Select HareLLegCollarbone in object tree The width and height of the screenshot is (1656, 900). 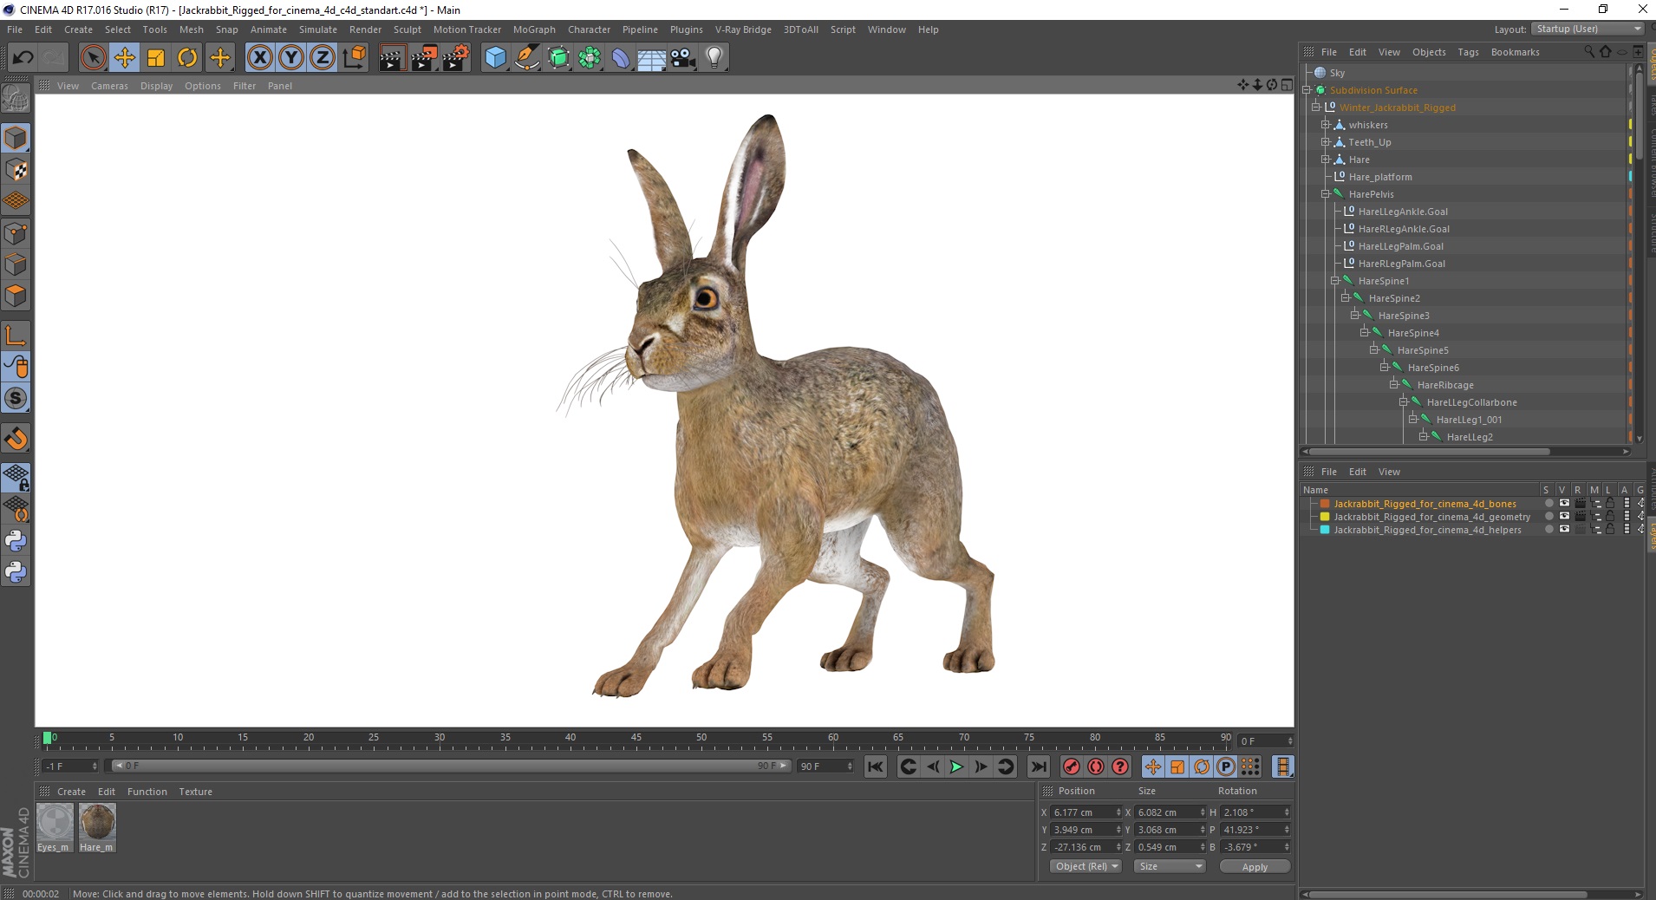(x=1471, y=402)
